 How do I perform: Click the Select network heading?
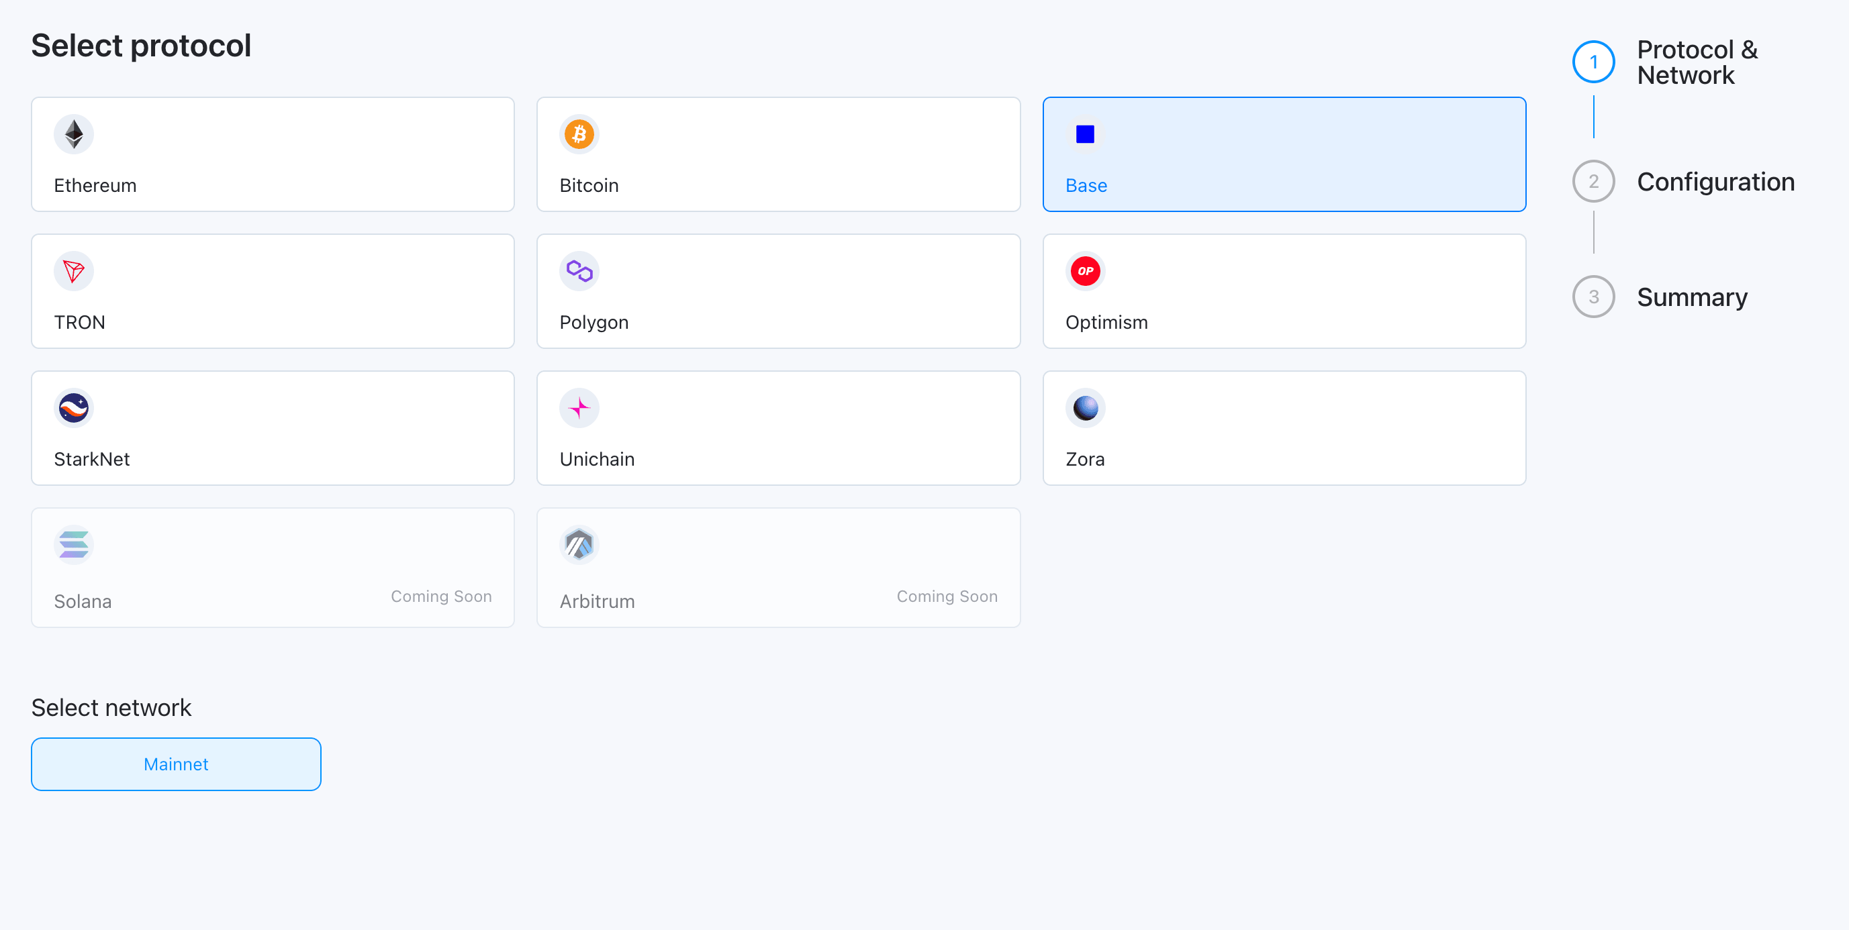point(111,707)
